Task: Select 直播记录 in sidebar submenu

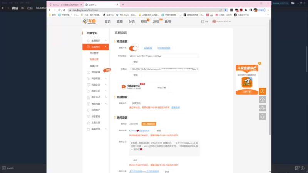Action: pyautogui.click(x=94, y=66)
